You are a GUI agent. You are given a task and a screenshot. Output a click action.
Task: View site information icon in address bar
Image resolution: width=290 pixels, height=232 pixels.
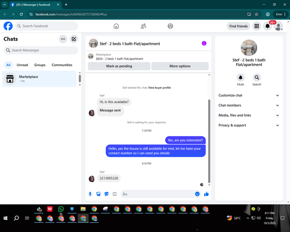click(31, 14)
